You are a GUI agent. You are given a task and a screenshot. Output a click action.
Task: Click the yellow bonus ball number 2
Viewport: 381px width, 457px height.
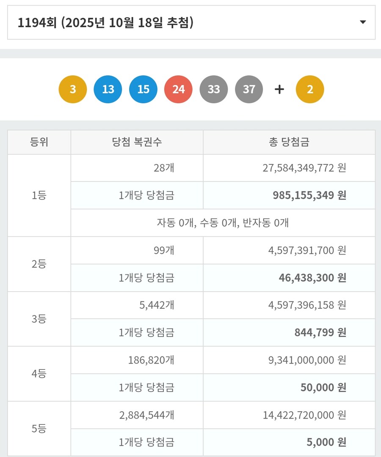(310, 90)
